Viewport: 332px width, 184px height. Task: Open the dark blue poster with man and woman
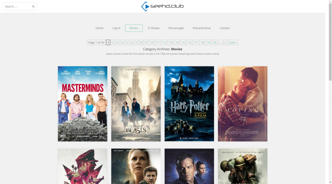[189, 166]
